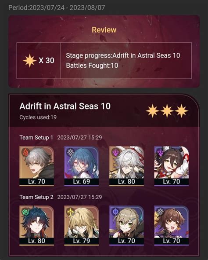Click the Quantum element icon on Team 2 portrait
208x260 pixels.
tap(115, 212)
